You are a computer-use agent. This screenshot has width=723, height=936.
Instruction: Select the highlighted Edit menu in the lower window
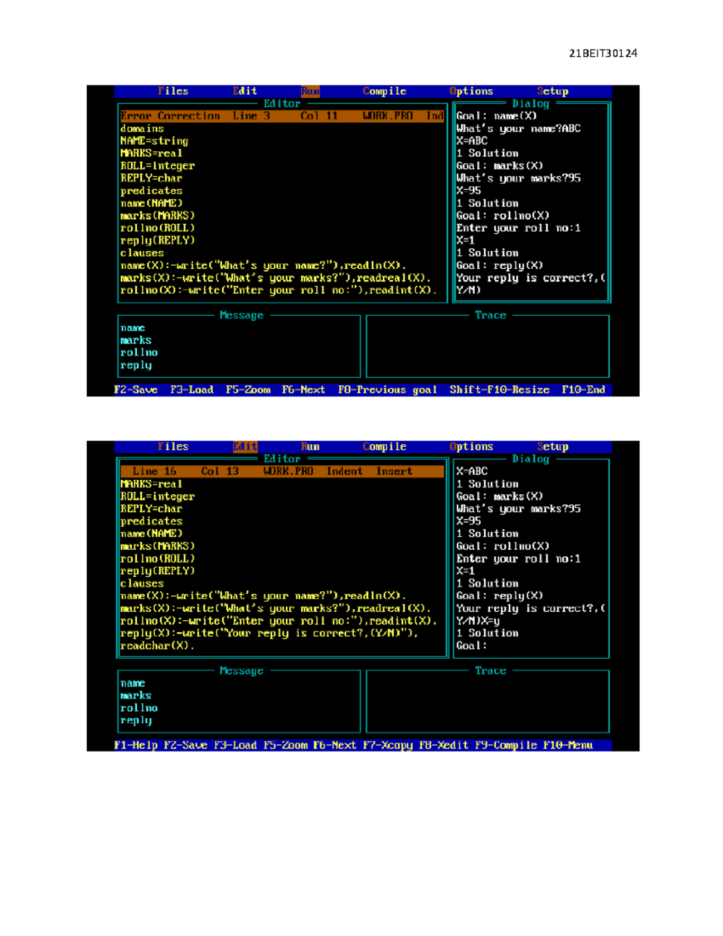pos(245,447)
